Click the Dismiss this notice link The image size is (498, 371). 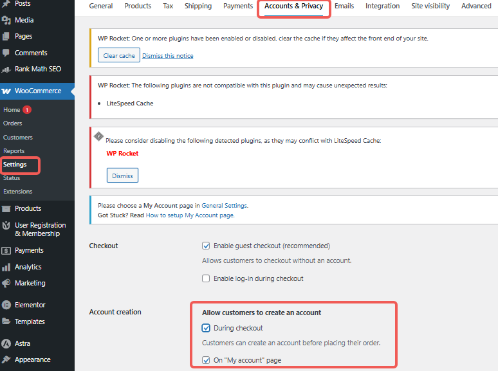coord(167,56)
